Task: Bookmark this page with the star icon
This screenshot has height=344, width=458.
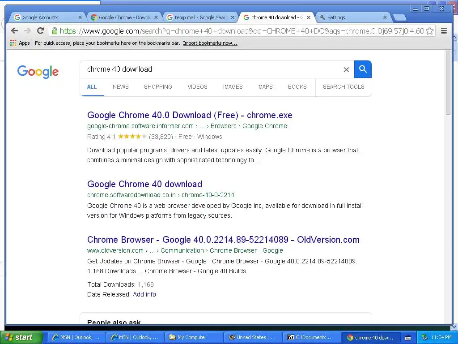Action: [430, 31]
